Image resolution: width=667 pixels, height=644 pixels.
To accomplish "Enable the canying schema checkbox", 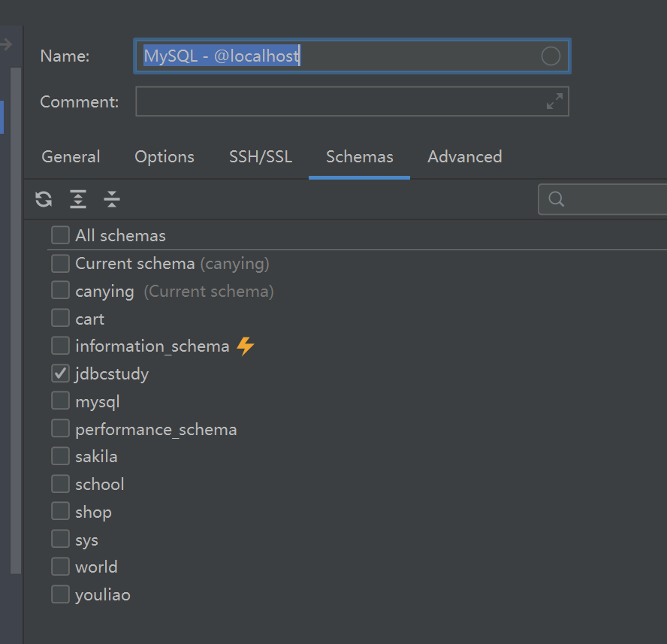I will [x=60, y=291].
